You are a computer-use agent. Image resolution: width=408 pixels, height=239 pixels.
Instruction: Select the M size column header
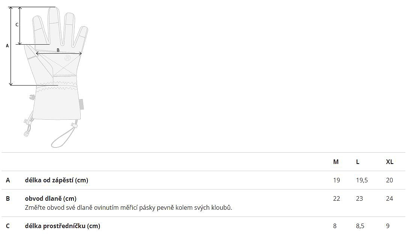[336, 162]
